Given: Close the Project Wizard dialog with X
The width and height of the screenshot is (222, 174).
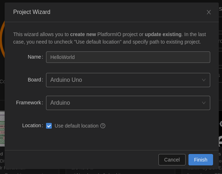Looking at the screenshot, I should click(209, 12).
